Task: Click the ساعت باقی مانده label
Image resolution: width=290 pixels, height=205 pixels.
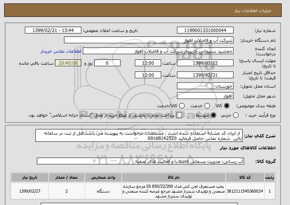Action: point(36,63)
